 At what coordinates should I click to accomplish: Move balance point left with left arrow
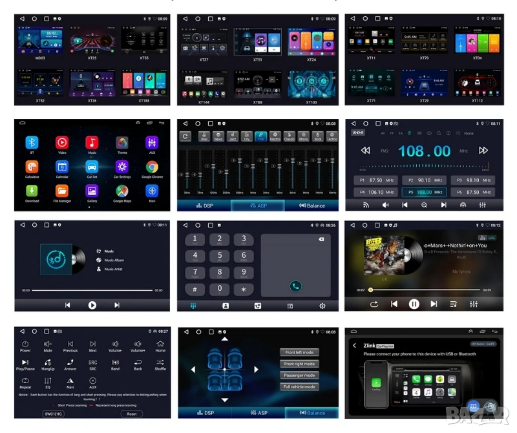click(x=193, y=370)
